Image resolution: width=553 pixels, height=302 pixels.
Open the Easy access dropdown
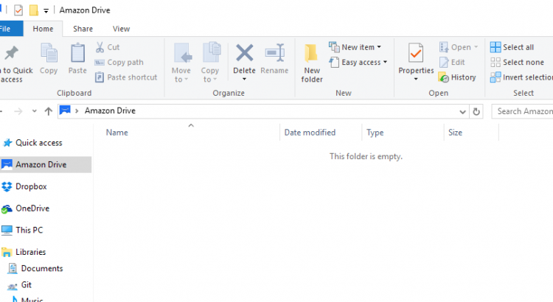point(358,63)
